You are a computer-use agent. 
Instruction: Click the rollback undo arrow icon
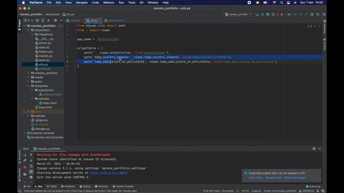[318, 14]
